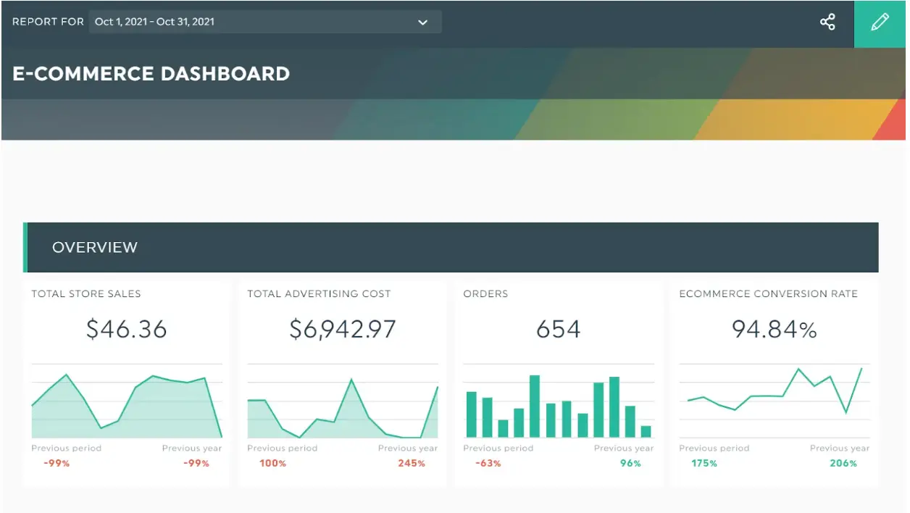This screenshot has height=513, width=910.
Task: Click the green accent bar beside Overview
Action: coord(27,247)
